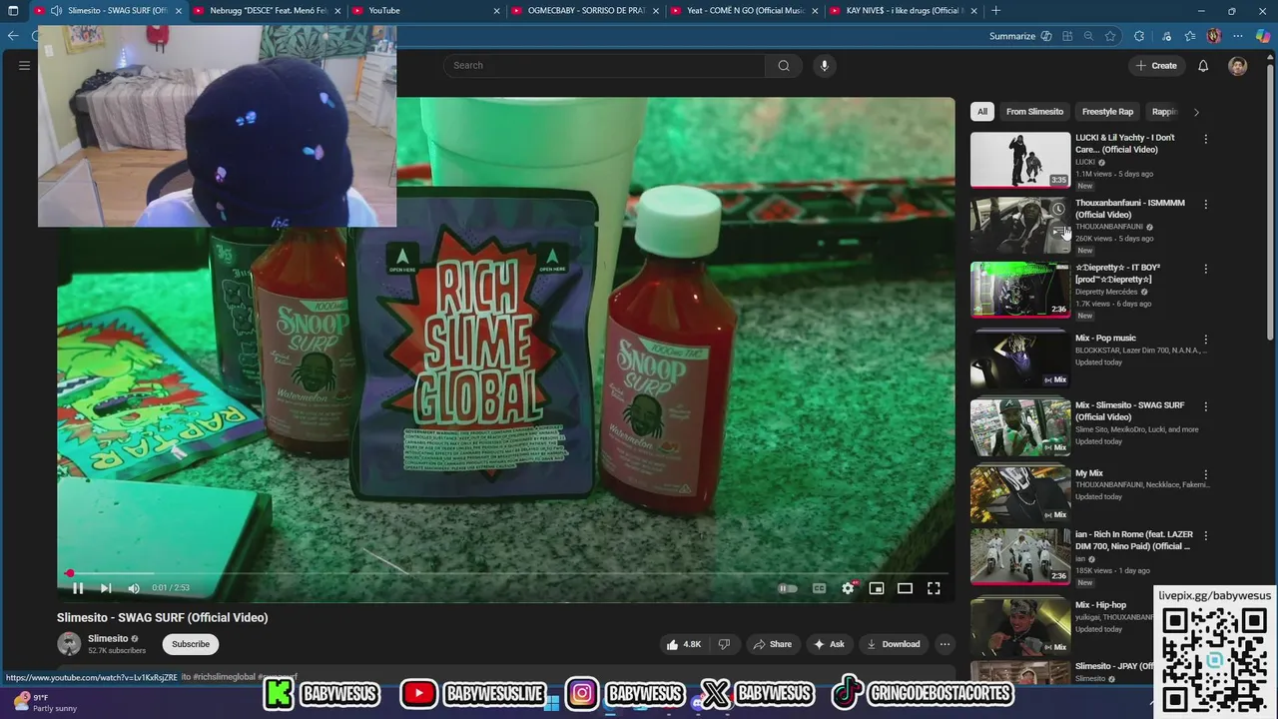The height and width of the screenshot is (719, 1278).
Task: Close the Slimesito - SWAG SURF tab
Action: (x=179, y=11)
